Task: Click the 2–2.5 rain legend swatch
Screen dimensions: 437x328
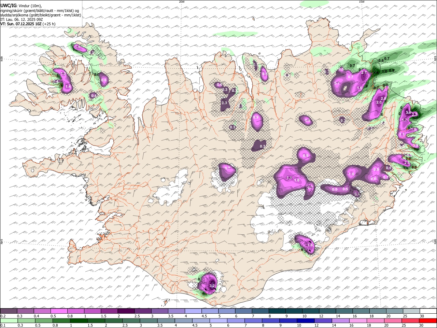Action: (114, 321)
